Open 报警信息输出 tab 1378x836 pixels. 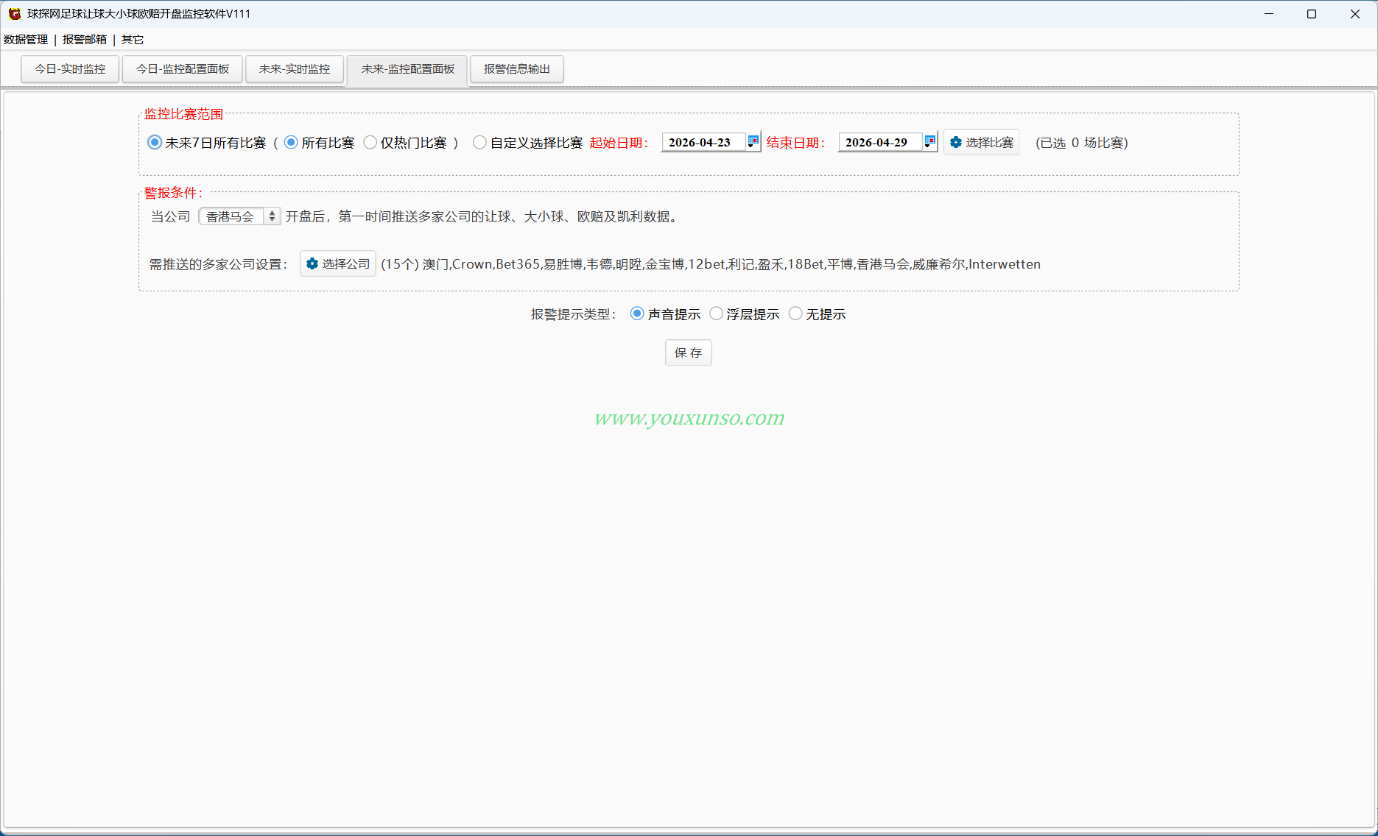point(517,69)
